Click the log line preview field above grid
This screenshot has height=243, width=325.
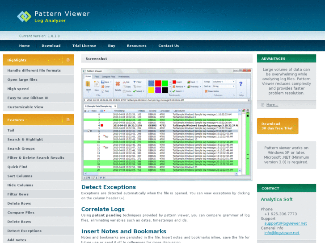(x=166, y=100)
